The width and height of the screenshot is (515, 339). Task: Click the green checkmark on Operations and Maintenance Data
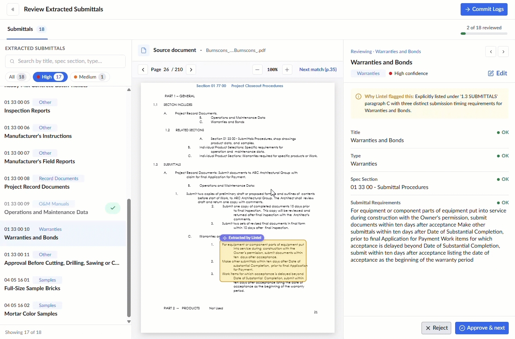[113, 208]
